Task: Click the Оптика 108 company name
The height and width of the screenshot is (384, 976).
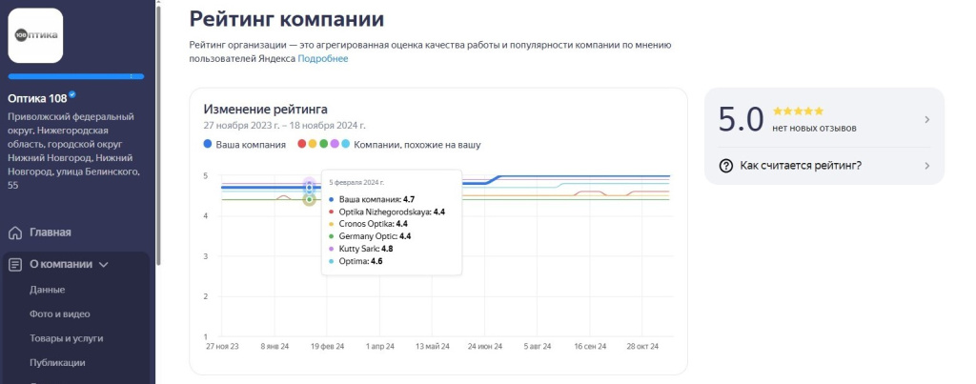Action: point(37,97)
